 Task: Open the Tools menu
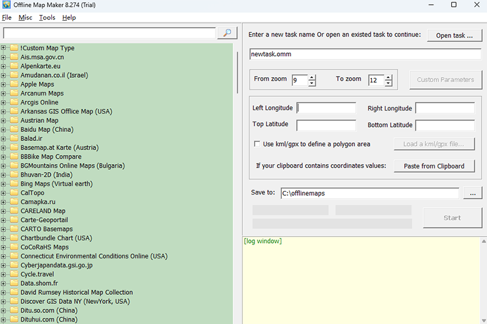(47, 18)
